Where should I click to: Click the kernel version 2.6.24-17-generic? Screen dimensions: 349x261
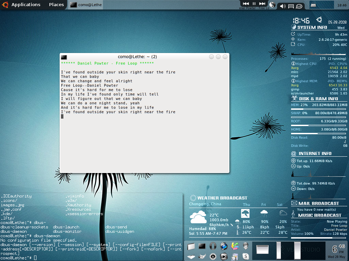[333, 39]
